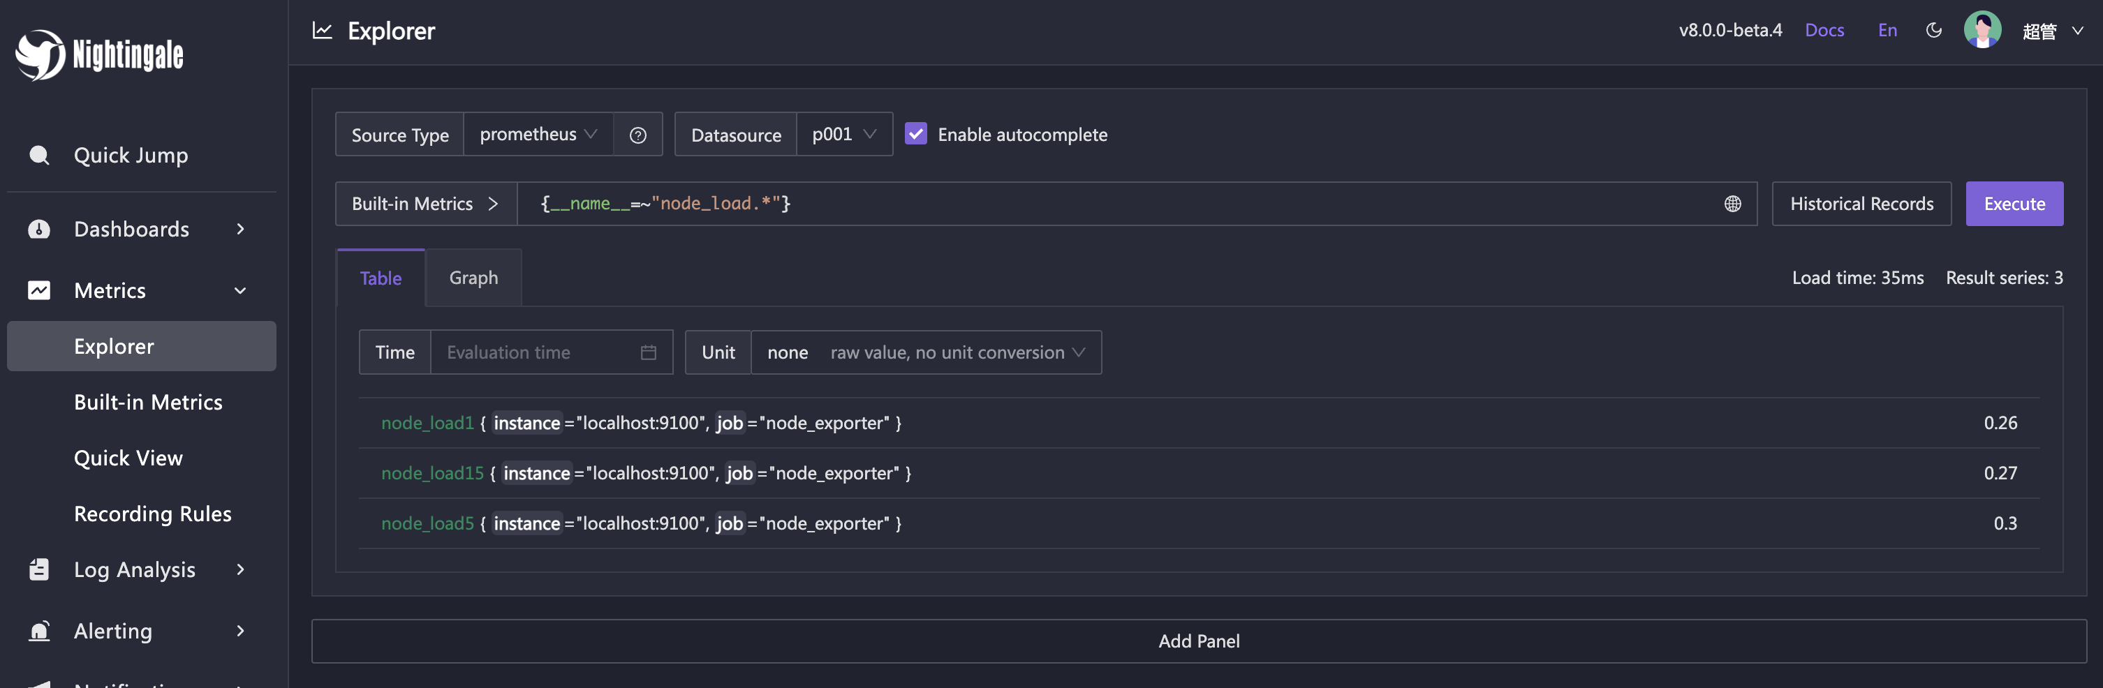Viewport: 2103px width, 688px height.
Task: Expand the Alerting menu chevron
Action: pyautogui.click(x=240, y=631)
